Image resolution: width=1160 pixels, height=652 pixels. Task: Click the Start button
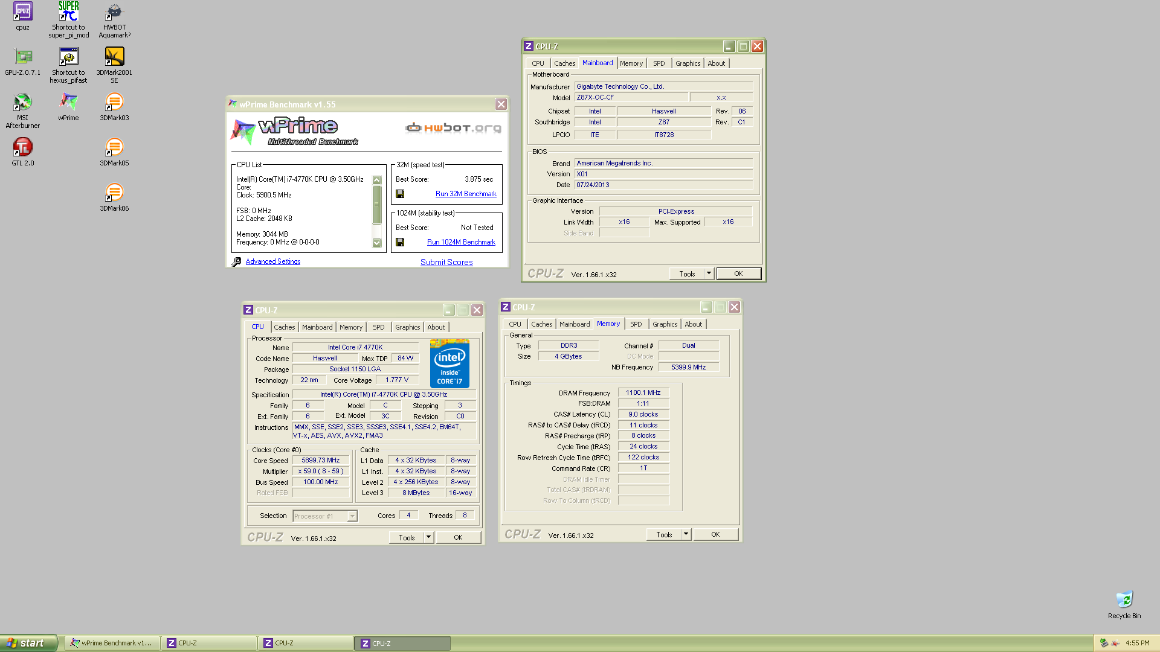(x=28, y=643)
